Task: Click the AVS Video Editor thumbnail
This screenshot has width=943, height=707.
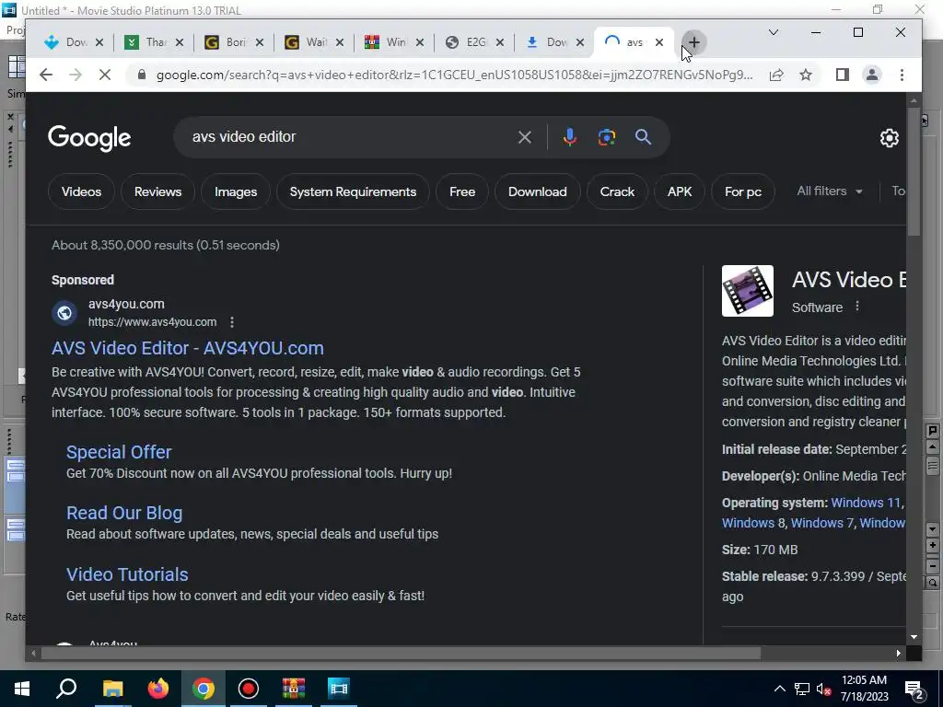Action: (x=747, y=291)
